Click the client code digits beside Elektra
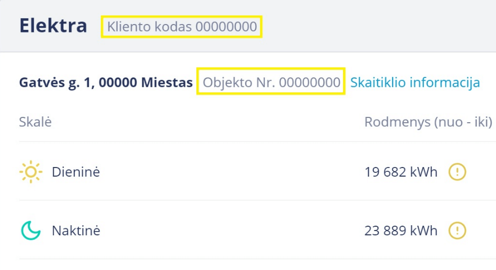The height and width of the screenshot is (270, 496). point(226,27)
